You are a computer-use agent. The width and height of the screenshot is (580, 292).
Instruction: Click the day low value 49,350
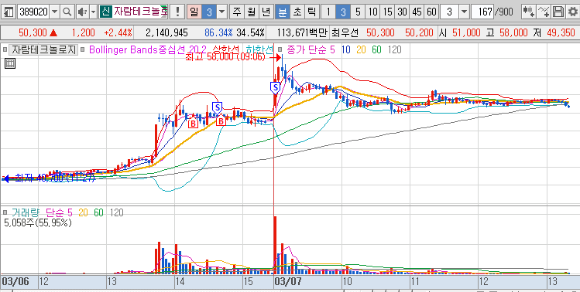[561, 33]
